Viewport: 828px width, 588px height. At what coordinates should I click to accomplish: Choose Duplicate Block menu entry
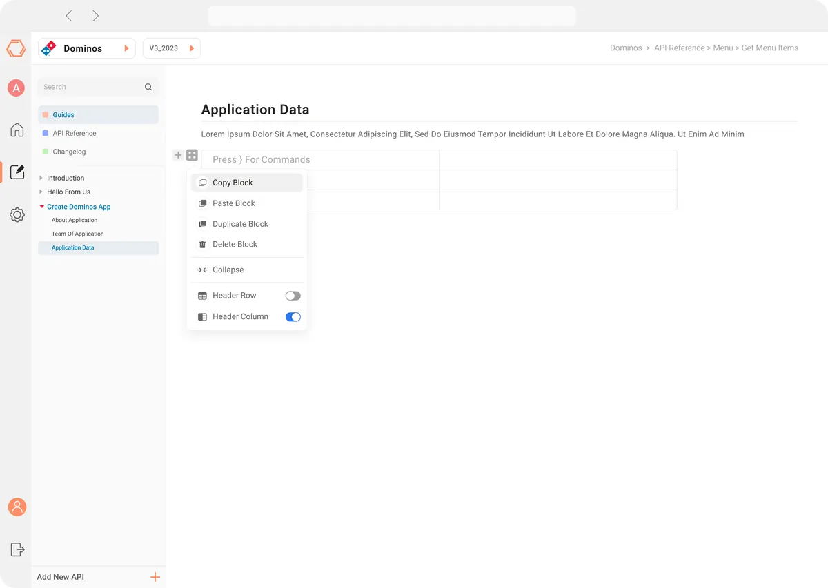tap(247, 224)
